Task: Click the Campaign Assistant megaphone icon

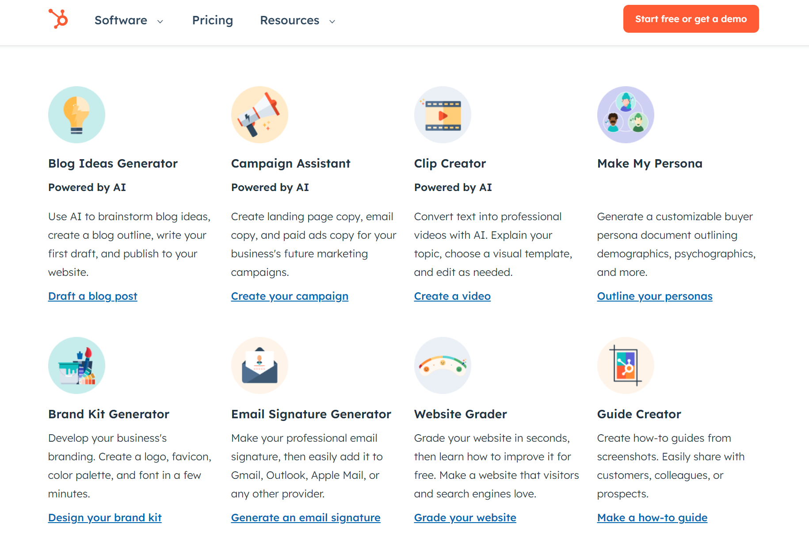Action: pyautogui.click(x=259, y=115)
